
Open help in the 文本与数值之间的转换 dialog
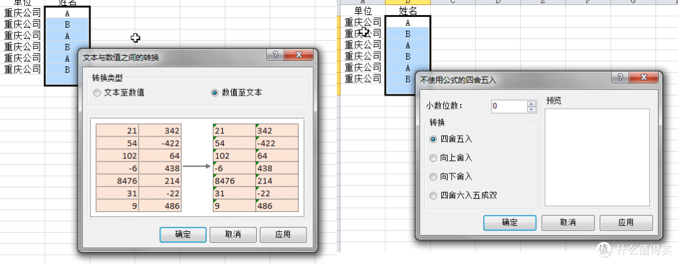click(x=276, y=55)
